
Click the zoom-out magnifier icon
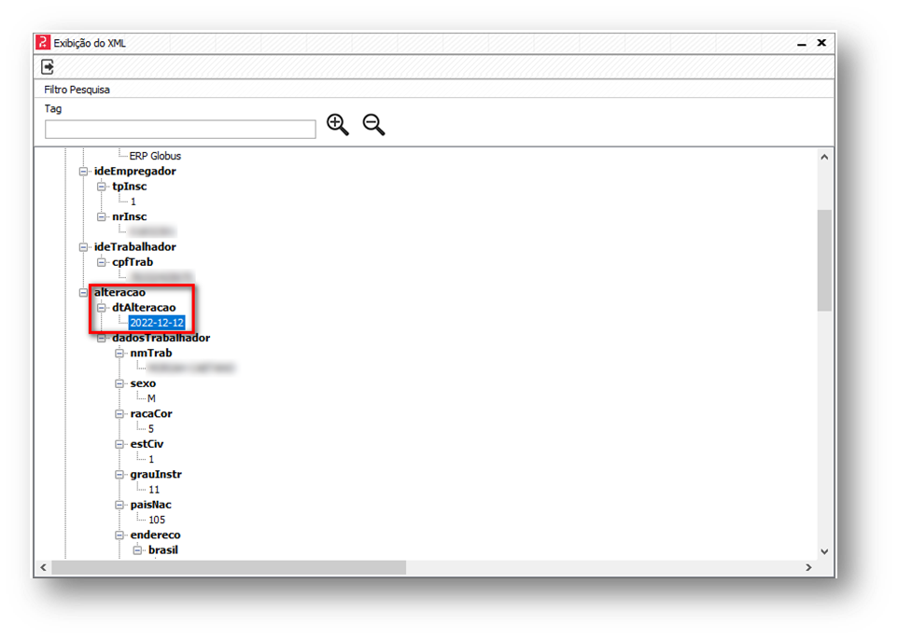coord(373,124)
